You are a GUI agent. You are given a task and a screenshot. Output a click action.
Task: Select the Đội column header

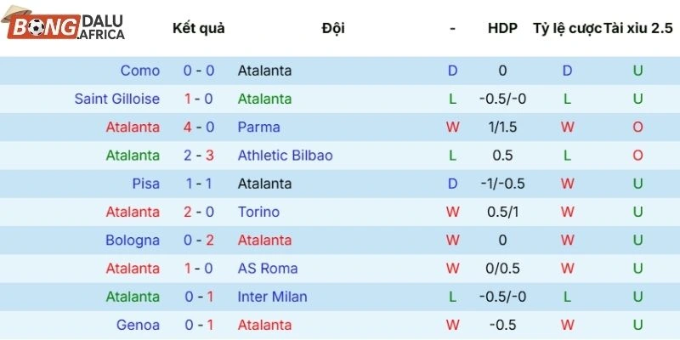pos(333,28)
